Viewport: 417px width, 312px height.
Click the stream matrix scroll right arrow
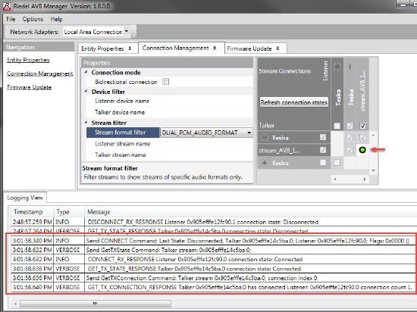click(x=365, y=179)
